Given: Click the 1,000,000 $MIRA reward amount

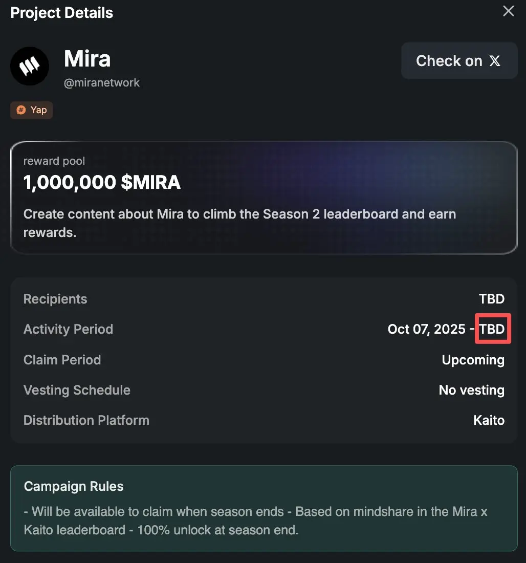Looking at the screenshot, I should click(x=102, y=183).
